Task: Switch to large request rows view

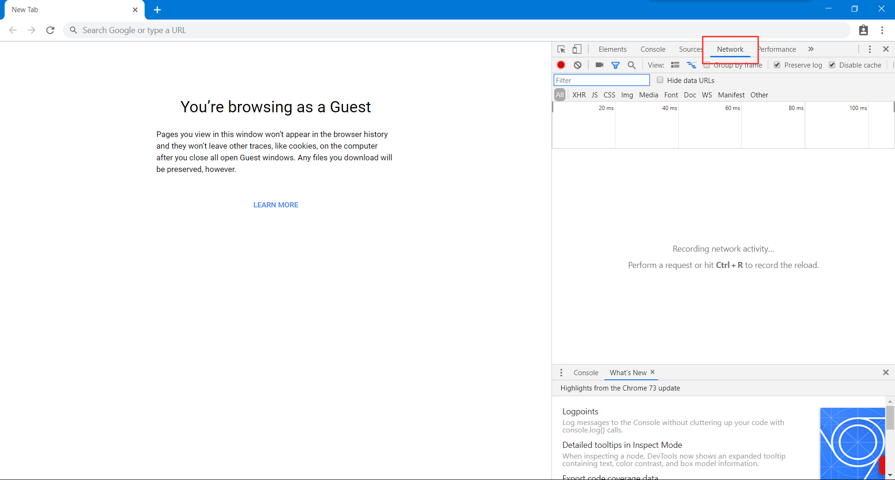Action: (675, 65)
